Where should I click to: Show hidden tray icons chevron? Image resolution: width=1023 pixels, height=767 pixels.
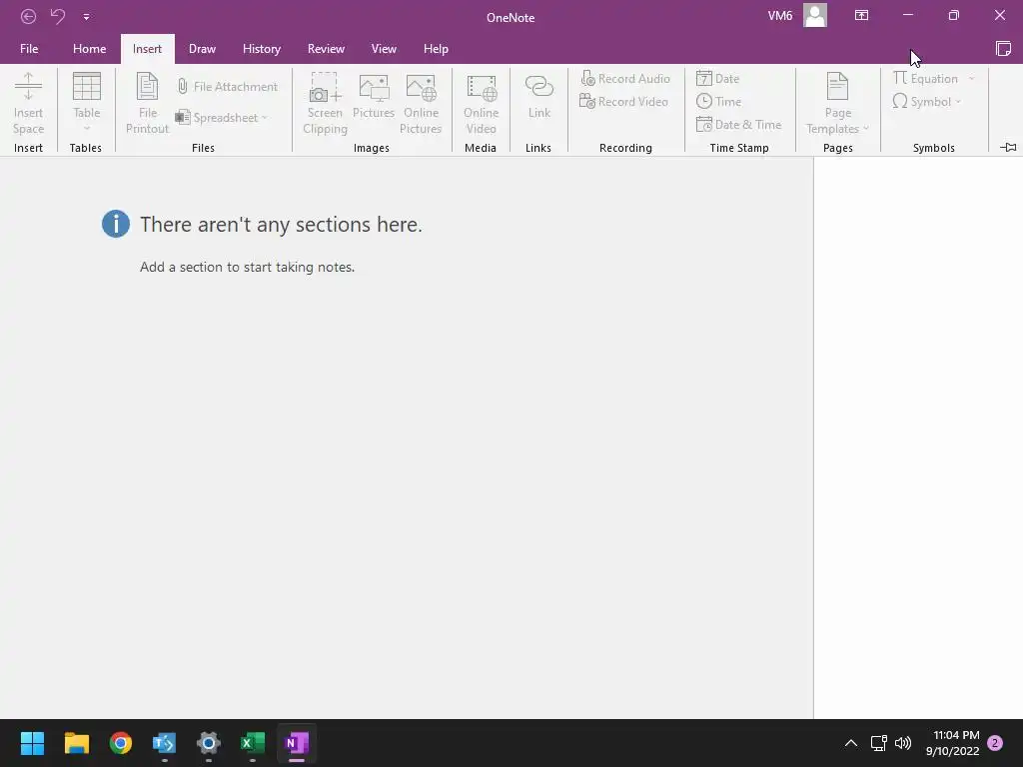pos(851,743)
